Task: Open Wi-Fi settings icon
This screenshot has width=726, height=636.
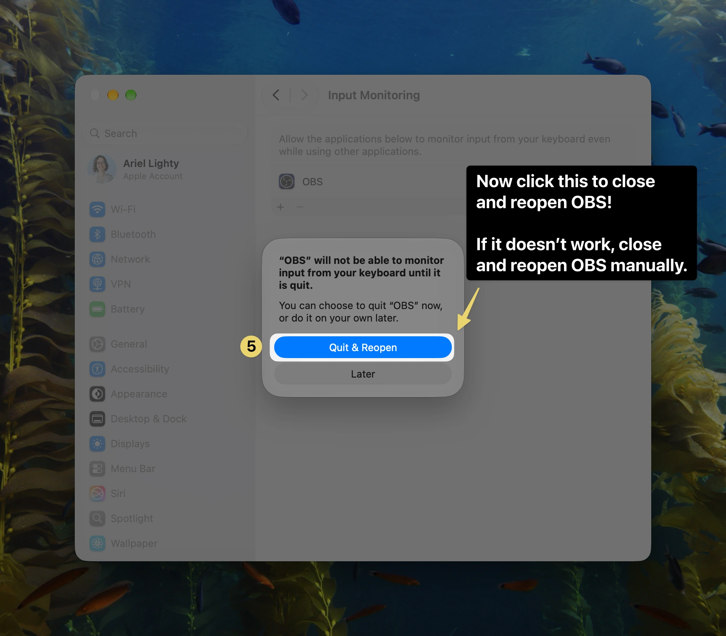Action: pos(97,209)
